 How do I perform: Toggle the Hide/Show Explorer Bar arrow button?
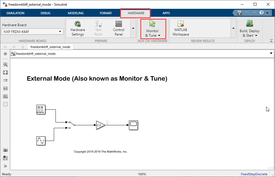tap(5, 54)
